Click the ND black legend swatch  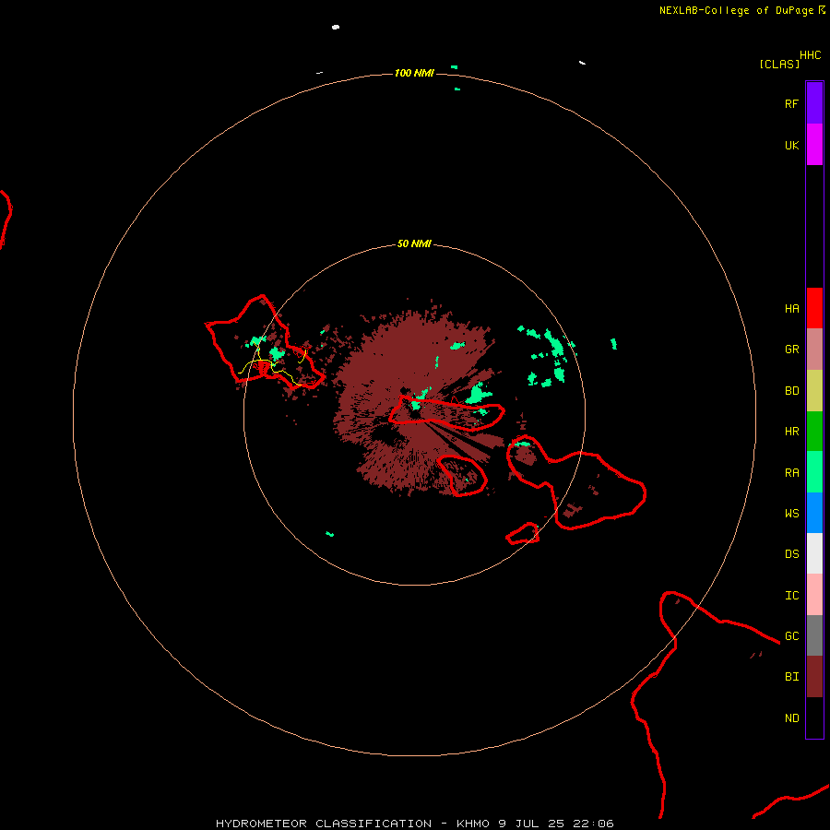pyautogui.click(x=814, y=717)
